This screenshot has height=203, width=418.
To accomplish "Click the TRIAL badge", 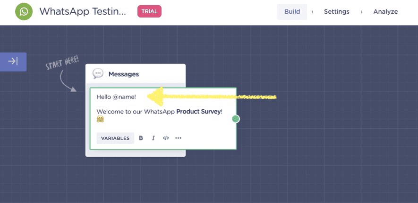I will [x=149, y=11].
